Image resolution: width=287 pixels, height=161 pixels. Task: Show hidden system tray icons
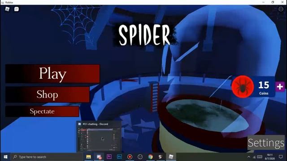click(249, 157)
